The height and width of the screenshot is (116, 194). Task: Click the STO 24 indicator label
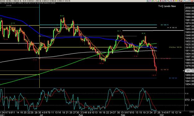point(189,100)
